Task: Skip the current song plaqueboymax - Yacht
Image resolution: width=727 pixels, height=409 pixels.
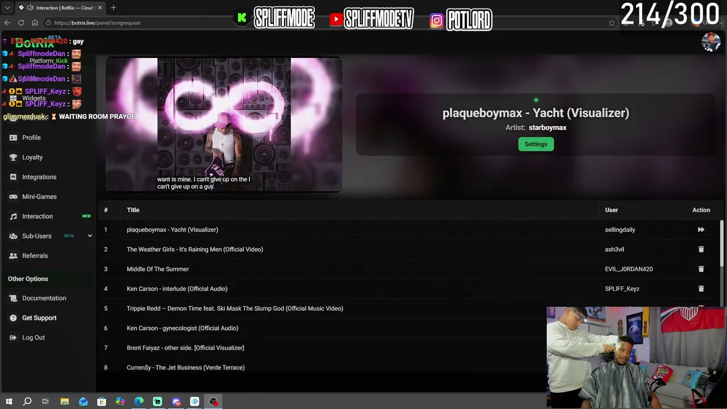Action: coord(701,229)
